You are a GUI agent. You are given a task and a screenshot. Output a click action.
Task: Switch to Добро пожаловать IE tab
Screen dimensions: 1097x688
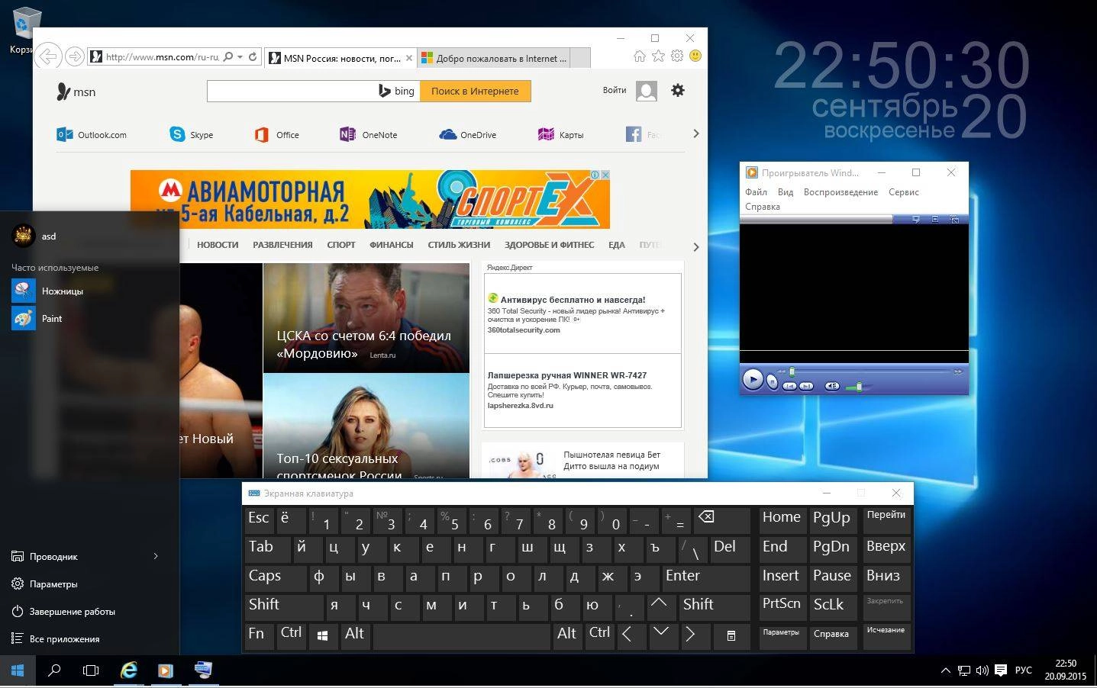pos(494,58)
